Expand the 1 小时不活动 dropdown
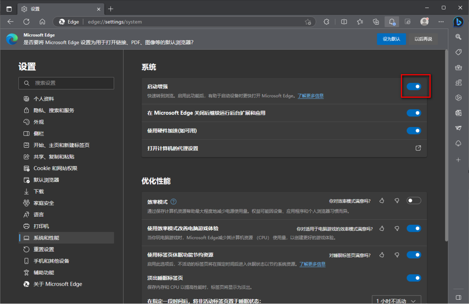The width and height of the screenshot is (469, 304). tap(396, 300)
